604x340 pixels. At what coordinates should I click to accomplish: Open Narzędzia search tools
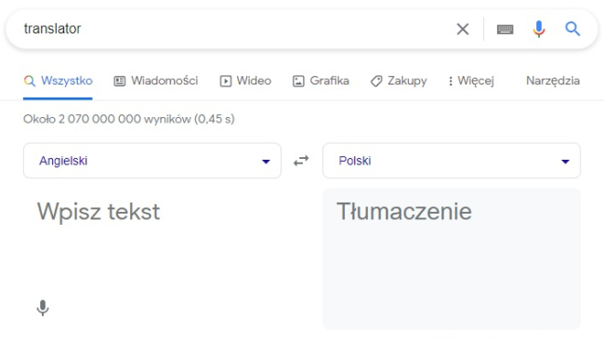553,81
